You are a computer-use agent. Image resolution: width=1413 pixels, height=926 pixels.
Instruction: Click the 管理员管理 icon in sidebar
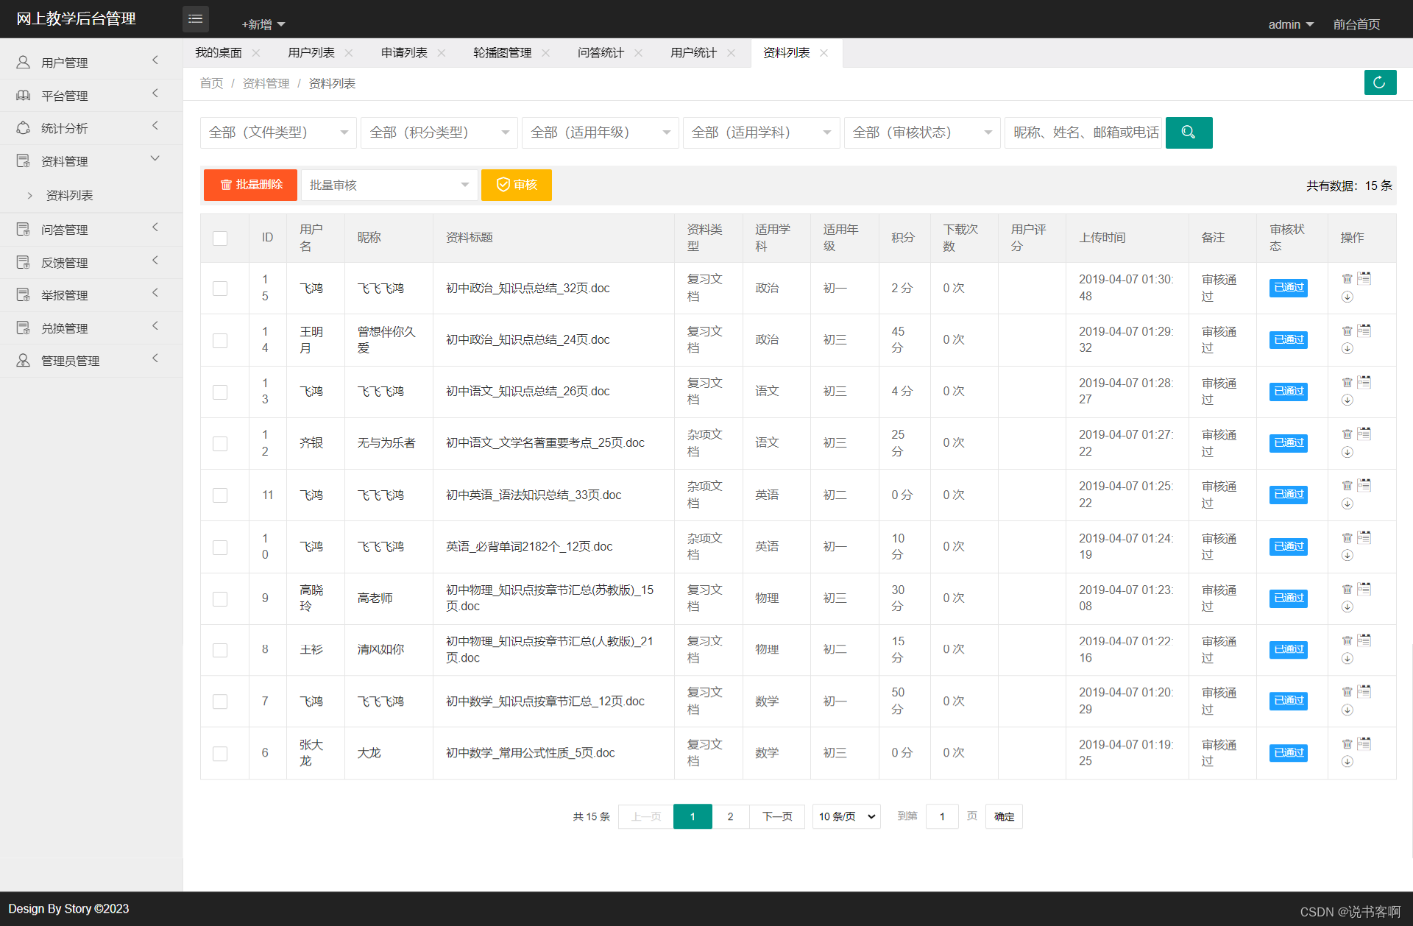24,361
